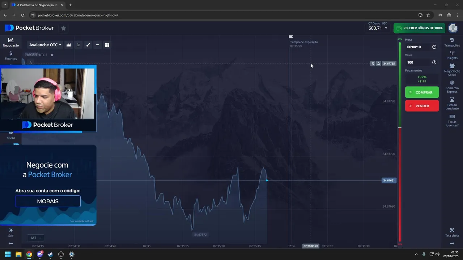Open the indicators sliders settings icon
The image size is (463, 260).
point(78,45)
